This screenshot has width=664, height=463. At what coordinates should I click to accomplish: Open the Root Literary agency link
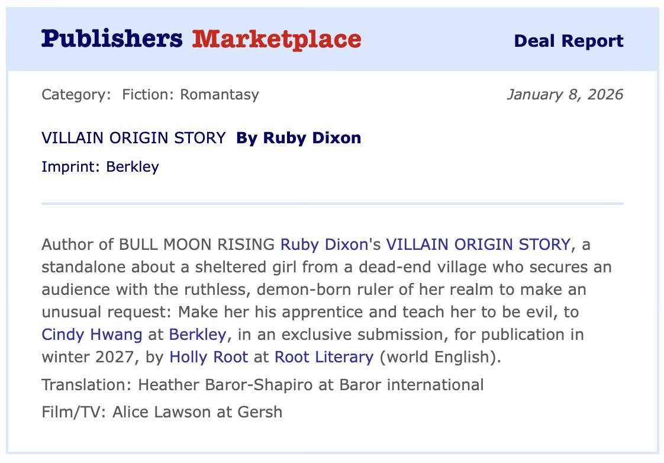click(324, 357)
